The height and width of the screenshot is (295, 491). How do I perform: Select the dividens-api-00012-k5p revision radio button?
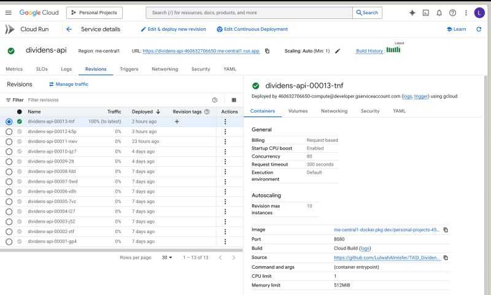point(9,131)
